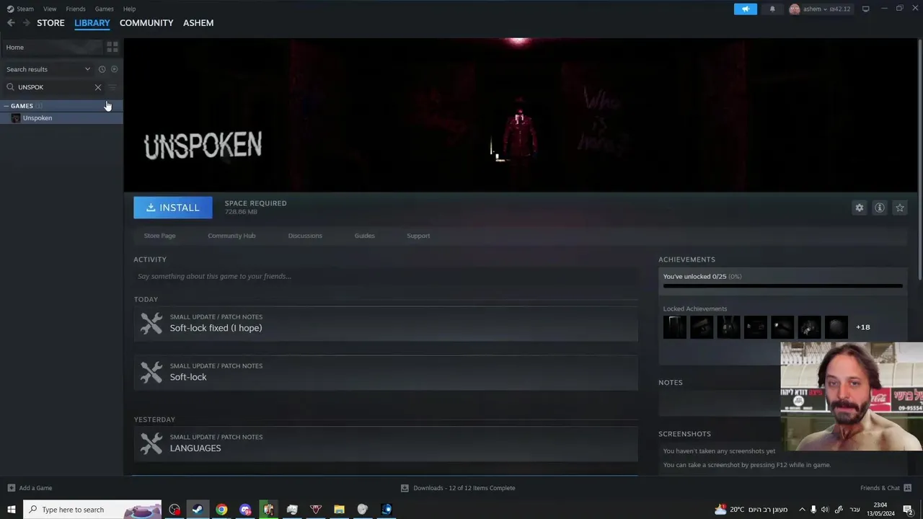Open the Windows Start menu
This screenshot has width=923, height=519.
pyautogui.click(x=12, y=510)
